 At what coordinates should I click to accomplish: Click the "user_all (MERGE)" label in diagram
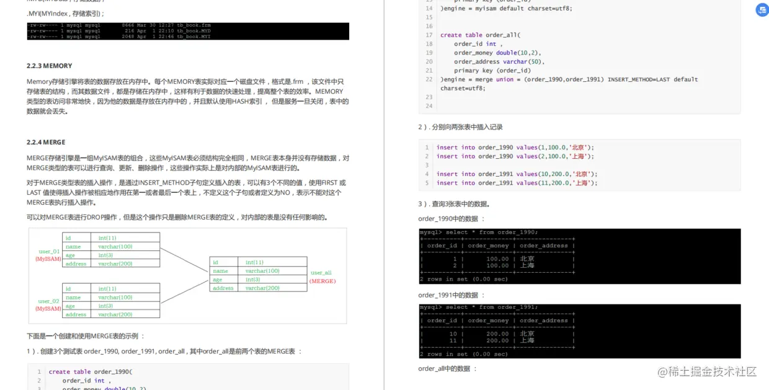pos(322,277)
